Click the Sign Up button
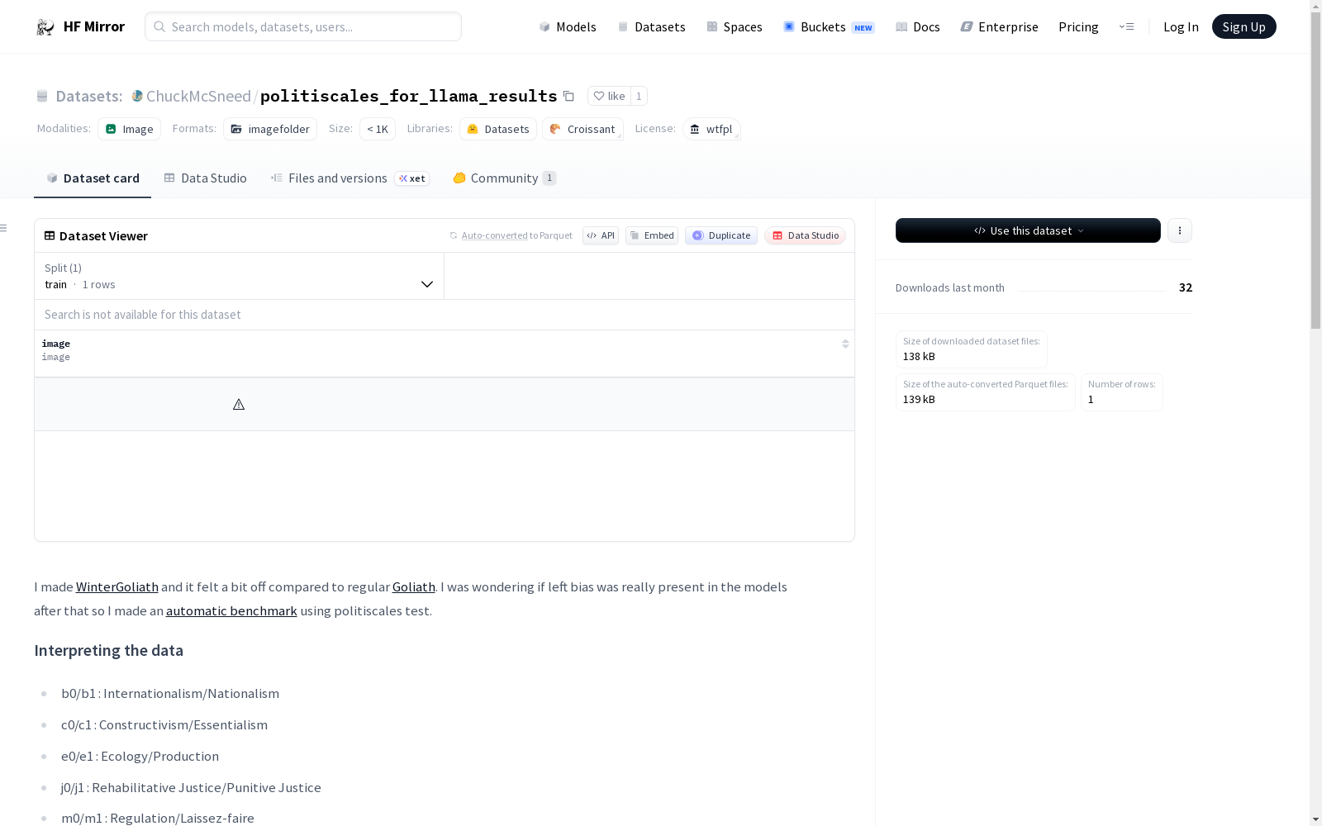The image size is (1322, 826). [1244, 26]
